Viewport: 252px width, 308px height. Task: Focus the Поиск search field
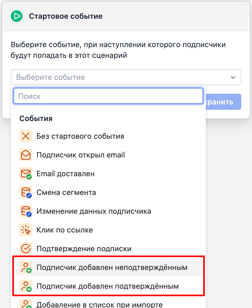click(x=108, y=96)
